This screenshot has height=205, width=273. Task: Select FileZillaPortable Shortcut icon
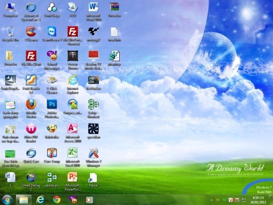(x=73, y=36)
